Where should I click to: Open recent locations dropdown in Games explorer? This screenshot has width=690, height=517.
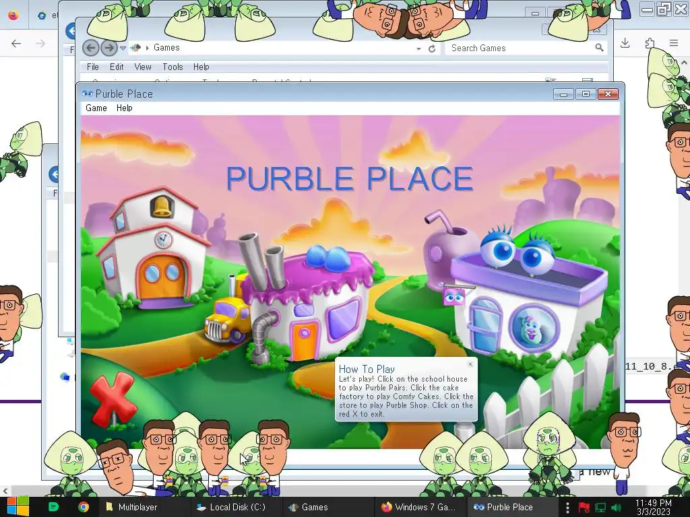(x=123, y=48)
